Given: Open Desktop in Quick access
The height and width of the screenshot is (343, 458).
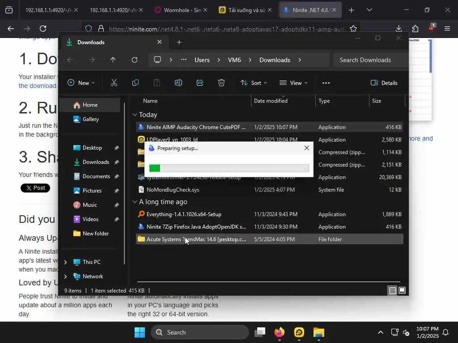Looking at the screenshot, I should [x=92, y=148].
